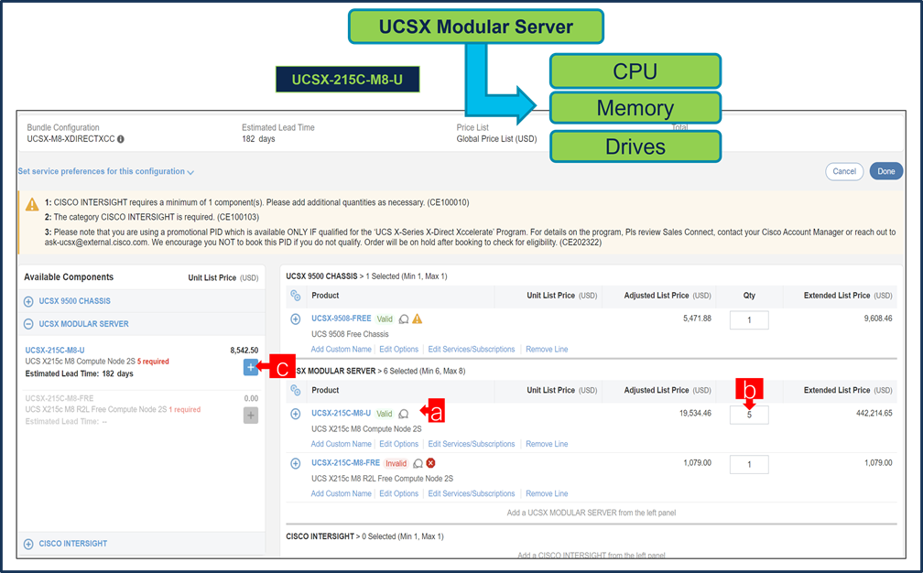923x573 pixels.
Task: Click the extended price 442,214.65
Action: (874, 414)
